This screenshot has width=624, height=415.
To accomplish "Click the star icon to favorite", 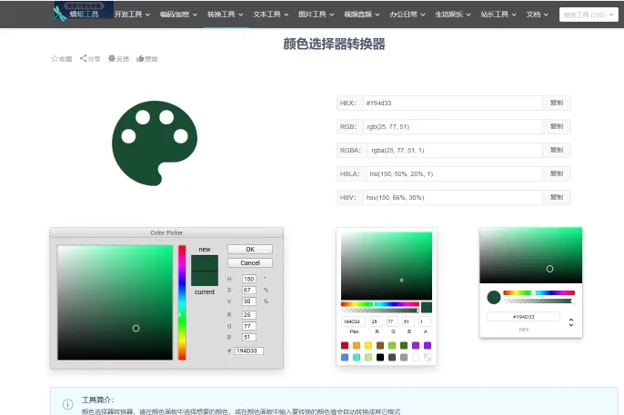I will pos(55,58).
